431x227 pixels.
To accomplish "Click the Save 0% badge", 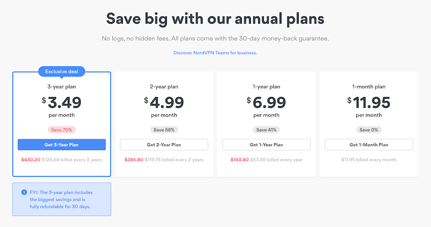I will (369, 130).
